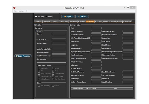Image resolution: width=149 pixels, height=104 pixels.
Task: Toggle the System checkbox
Action: pos(53,71)
